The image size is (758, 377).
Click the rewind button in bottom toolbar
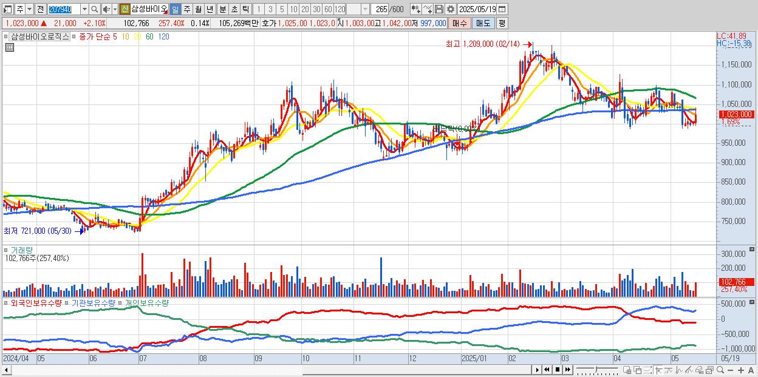547,370
